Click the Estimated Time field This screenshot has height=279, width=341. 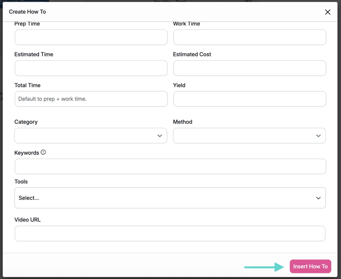coord(91,68)
